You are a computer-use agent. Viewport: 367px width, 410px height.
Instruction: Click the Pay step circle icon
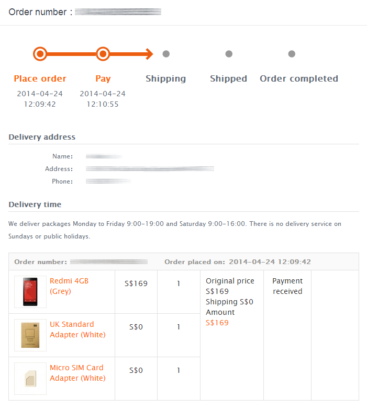[103, 54]
